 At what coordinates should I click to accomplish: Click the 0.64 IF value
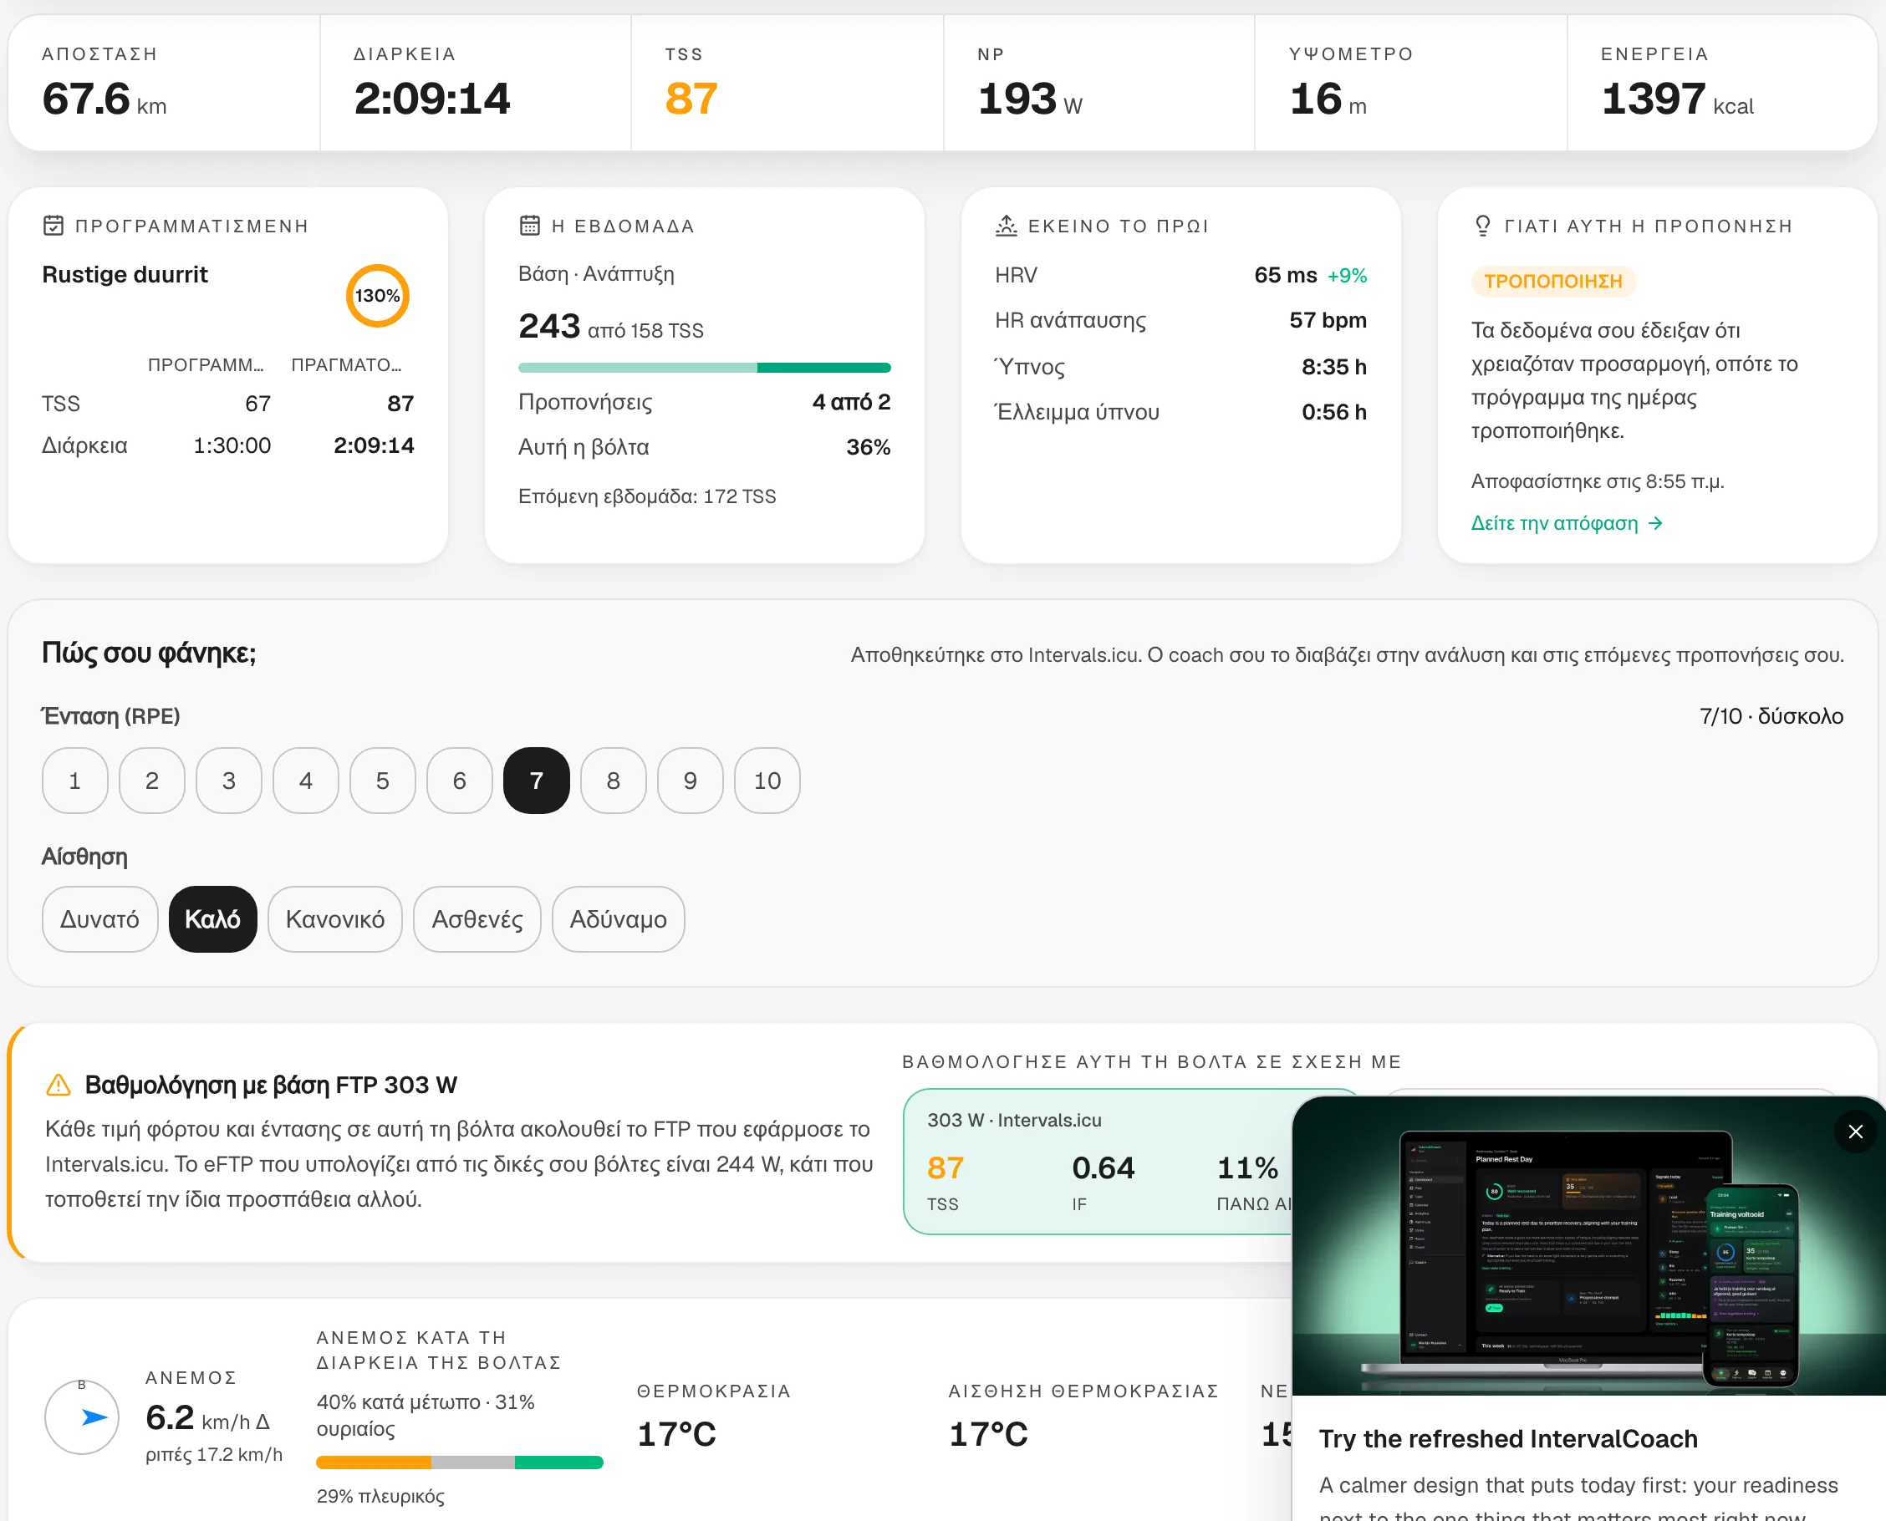coord(1104,1168)
